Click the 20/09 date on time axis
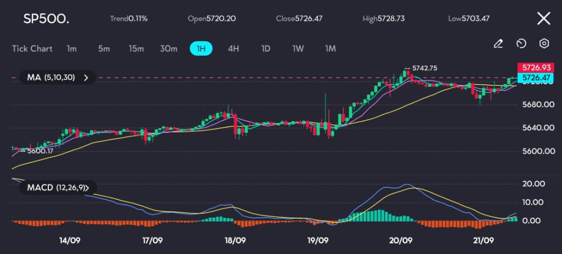This screenshot has width=562, height=254. (400, 240)
